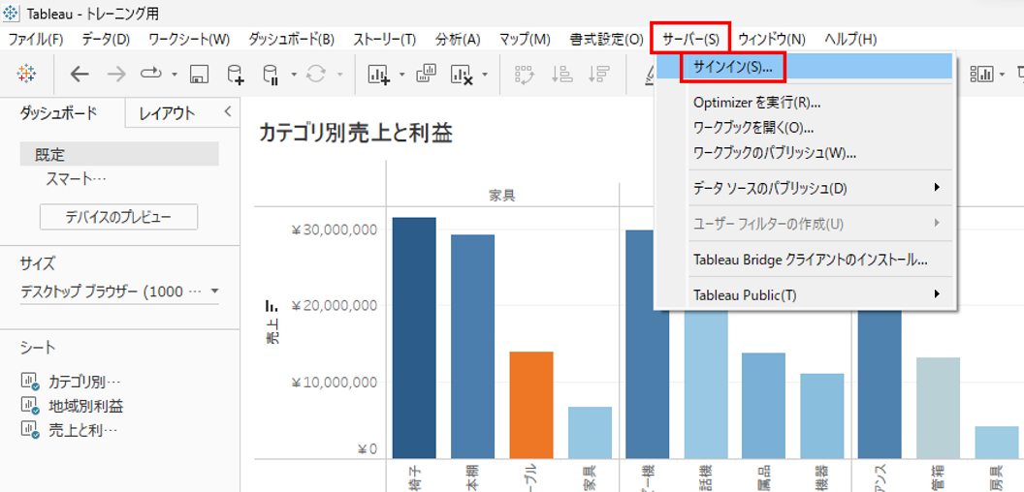
Task: Click the sheet icon next to 地域別利益
Action: coord(31,407)
